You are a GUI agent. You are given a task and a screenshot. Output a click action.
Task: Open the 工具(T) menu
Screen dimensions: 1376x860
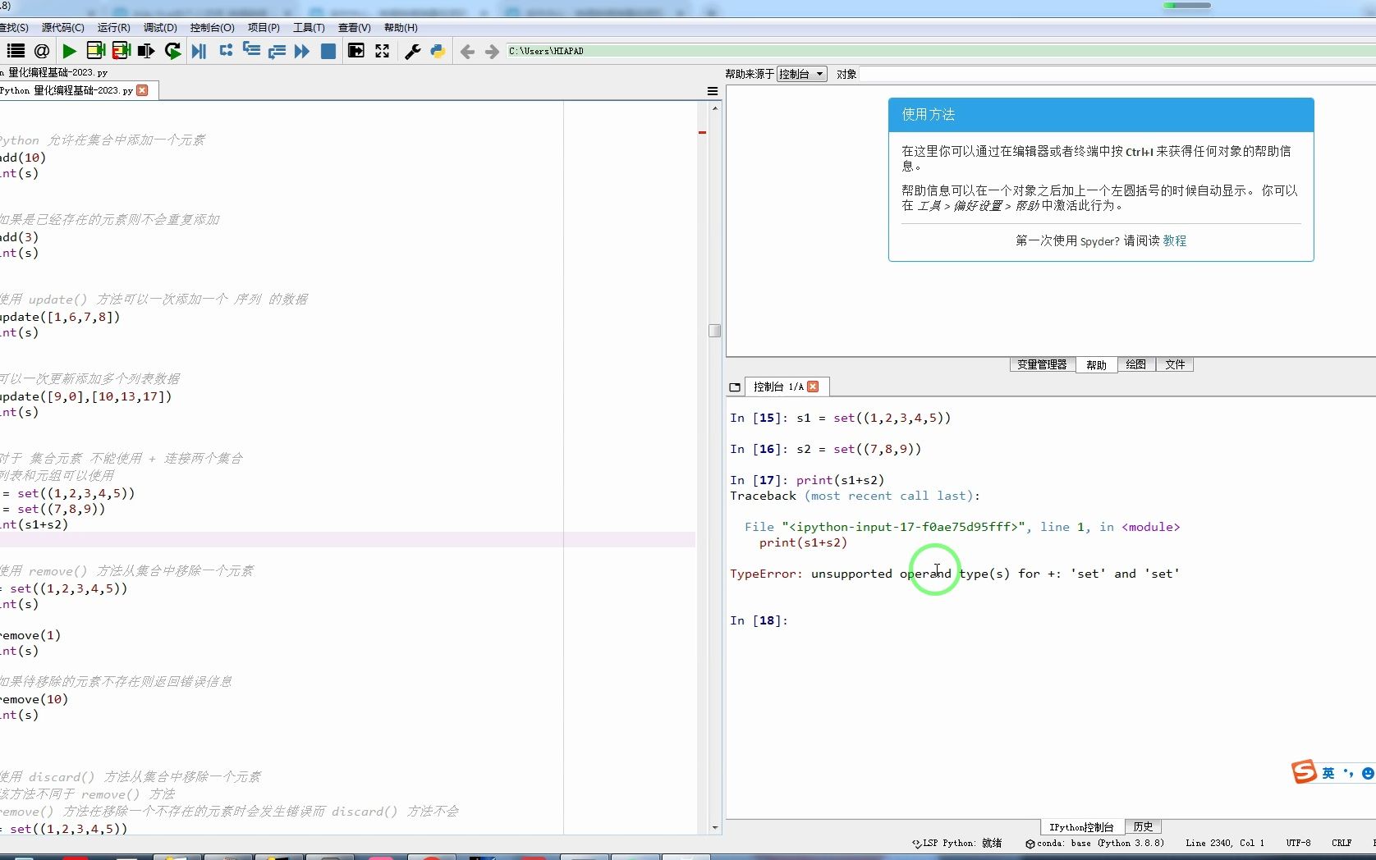click(309, 27)
